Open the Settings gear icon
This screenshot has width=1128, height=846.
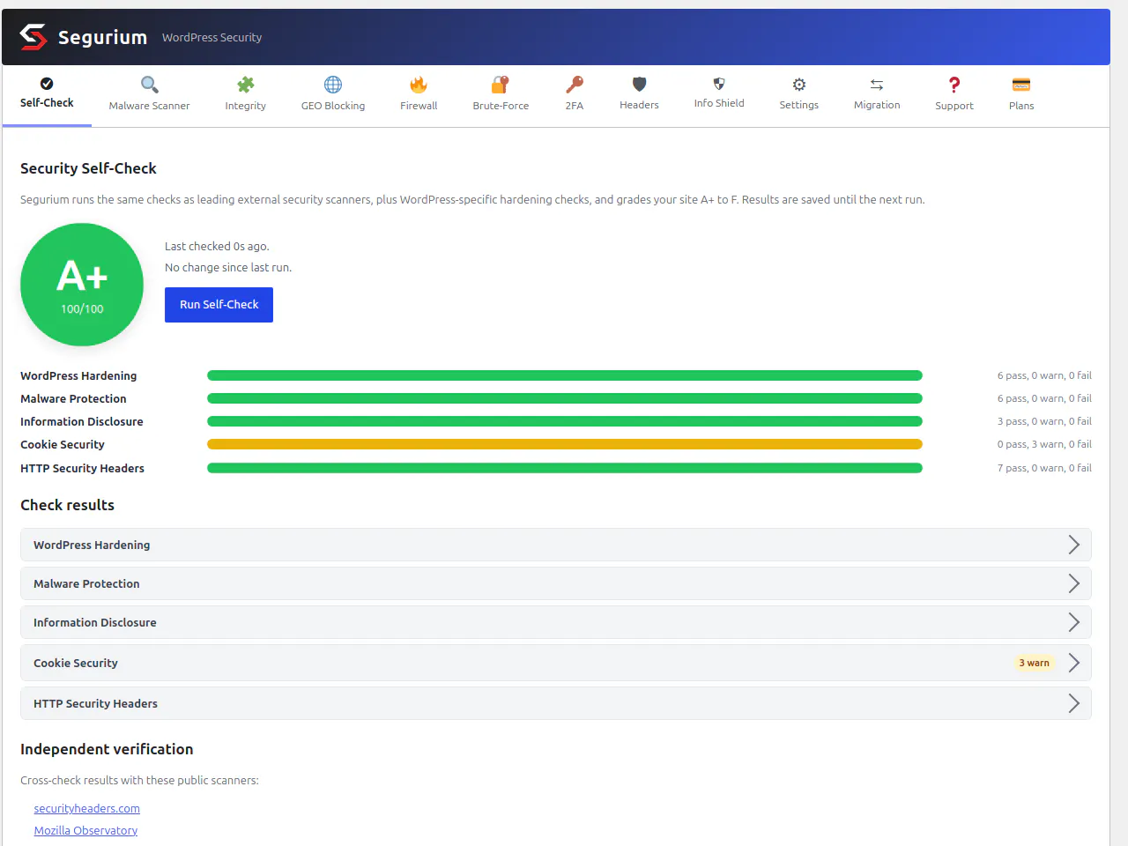(x=799, y=85)
